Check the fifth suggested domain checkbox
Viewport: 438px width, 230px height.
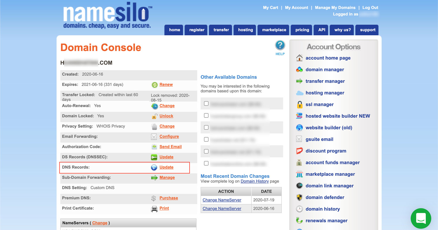[206, 151]
